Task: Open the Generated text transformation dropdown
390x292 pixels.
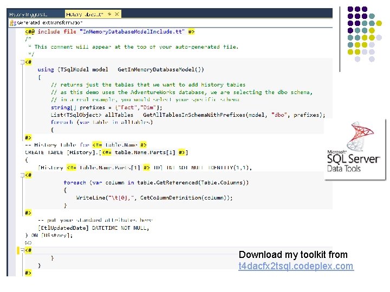Action: [171, 23]
